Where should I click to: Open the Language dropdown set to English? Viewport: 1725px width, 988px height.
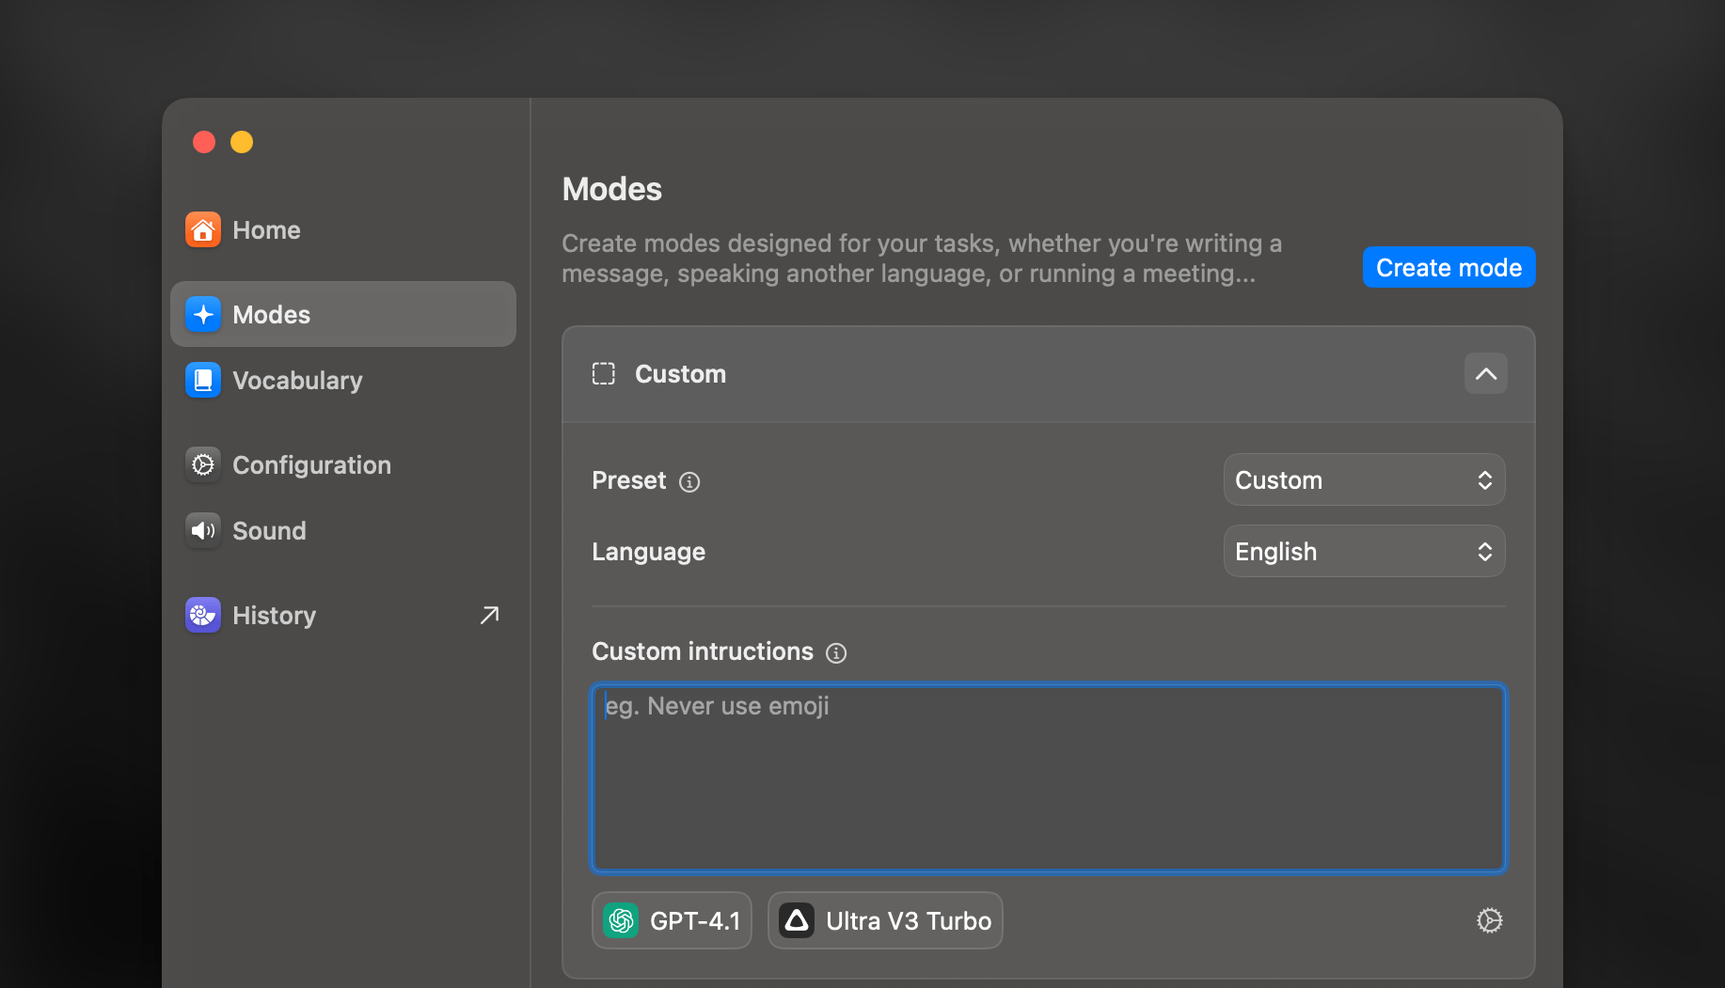coord(1364,552)
